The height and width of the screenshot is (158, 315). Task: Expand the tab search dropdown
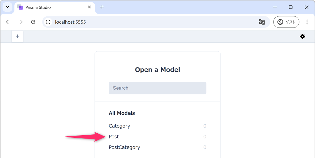pyautogui.click(x=8, y=7)
